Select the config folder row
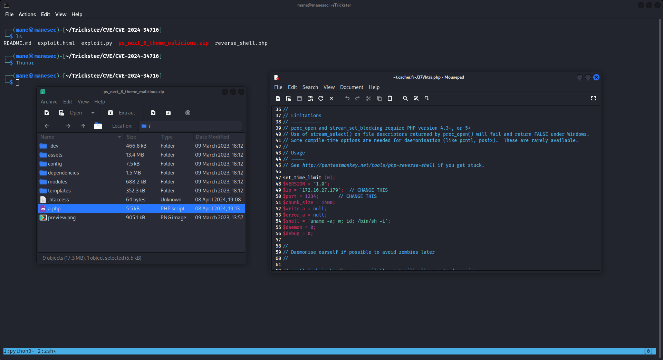Image resolution: width=663 pixels, height=360 pixels. (142, 164)
